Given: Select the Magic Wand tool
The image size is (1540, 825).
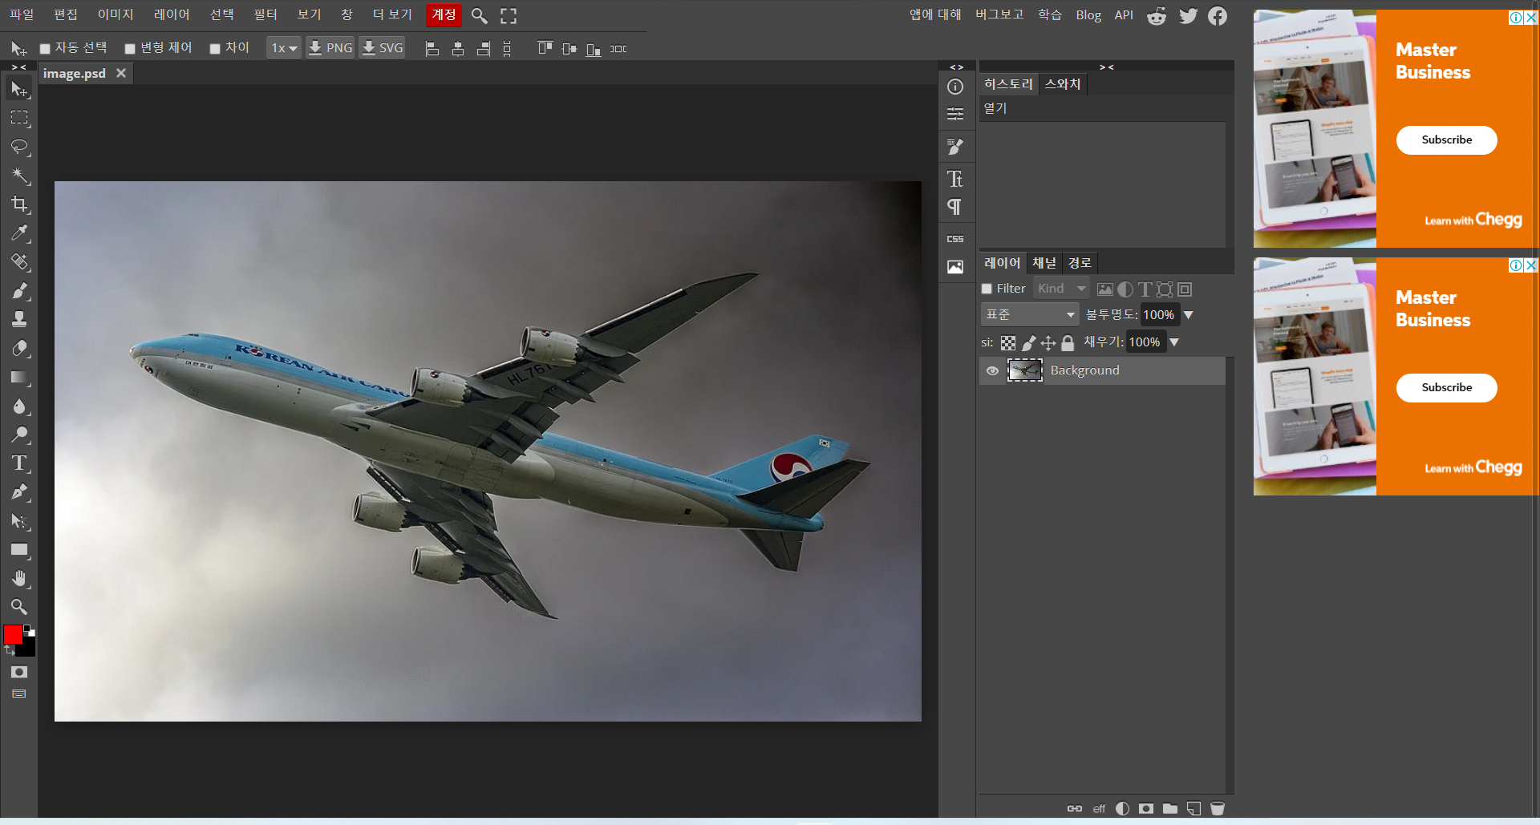Looking at the screenshot, I should [x=19, y=176].
